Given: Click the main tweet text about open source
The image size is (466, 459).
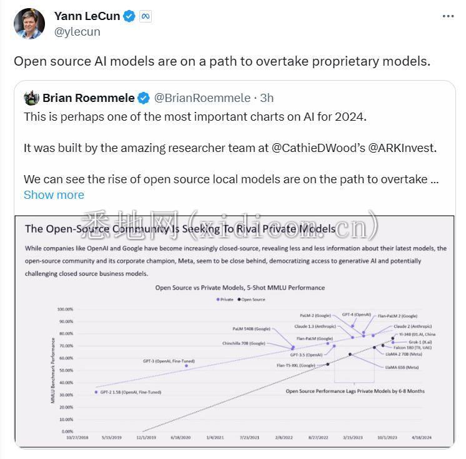Looking at the screenshot, I should 222,61.
